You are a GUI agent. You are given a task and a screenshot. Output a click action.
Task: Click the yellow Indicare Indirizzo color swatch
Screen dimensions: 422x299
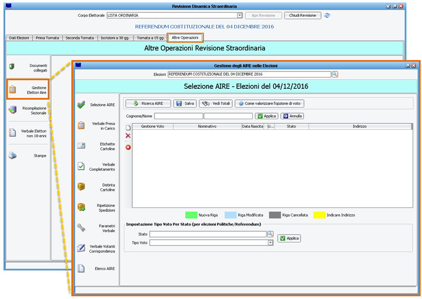[x=319, y=215]
